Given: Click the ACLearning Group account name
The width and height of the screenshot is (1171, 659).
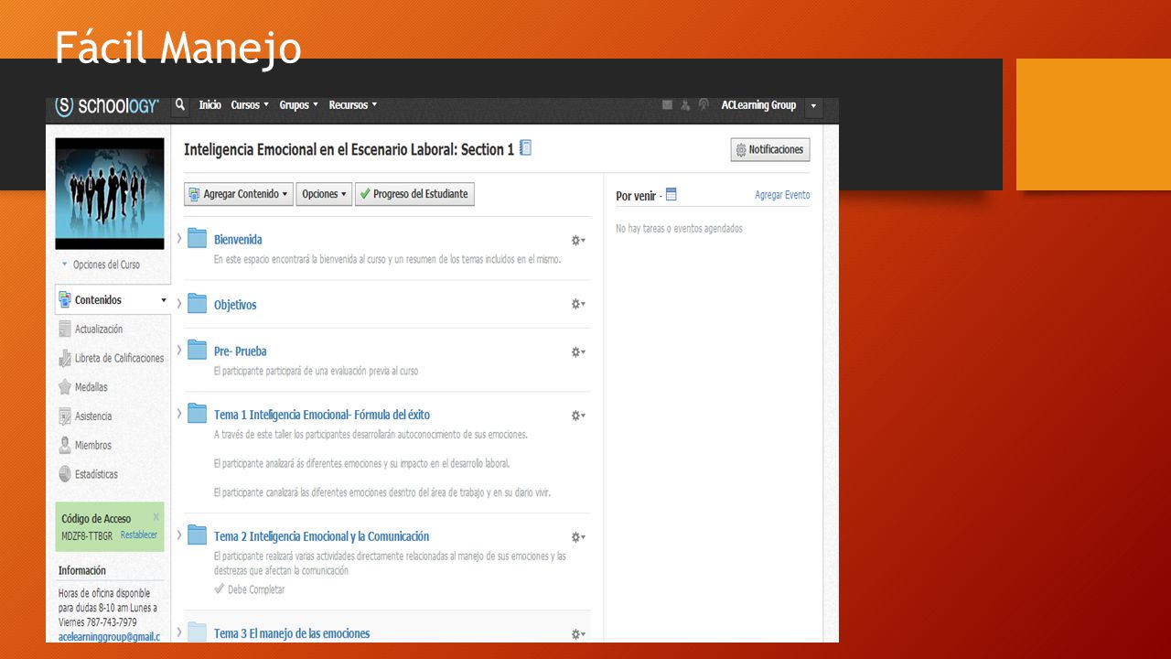Looking at the screenshot, I should 758,105.
